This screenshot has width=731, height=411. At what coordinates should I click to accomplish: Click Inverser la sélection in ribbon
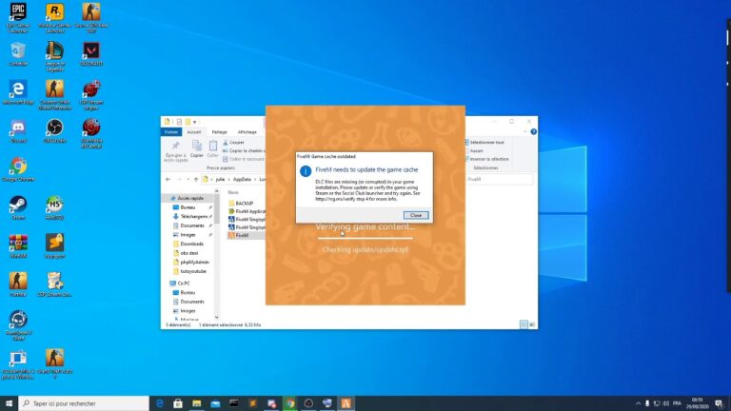click(486, 159)
